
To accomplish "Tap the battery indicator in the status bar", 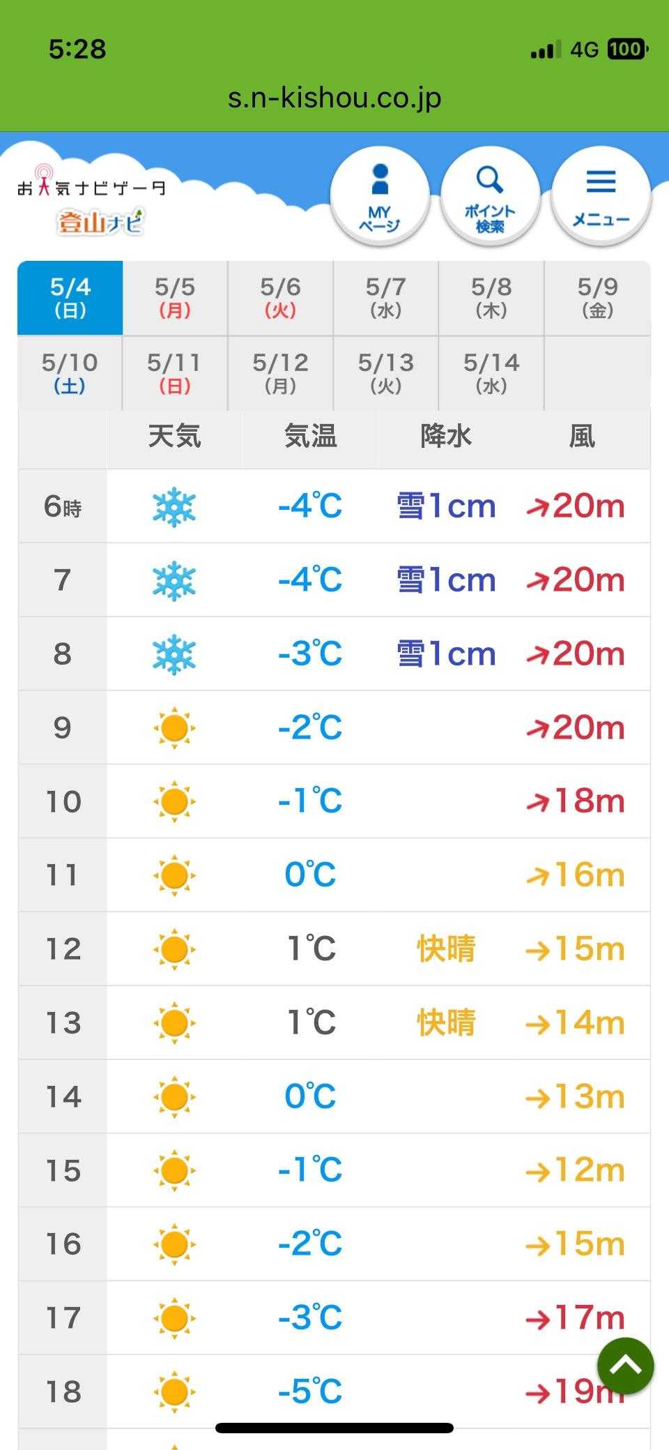I will pyautogui.click(x=626, y=49).
